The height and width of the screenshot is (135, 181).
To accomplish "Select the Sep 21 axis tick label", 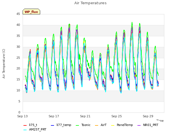I will [x=85, y=116].
